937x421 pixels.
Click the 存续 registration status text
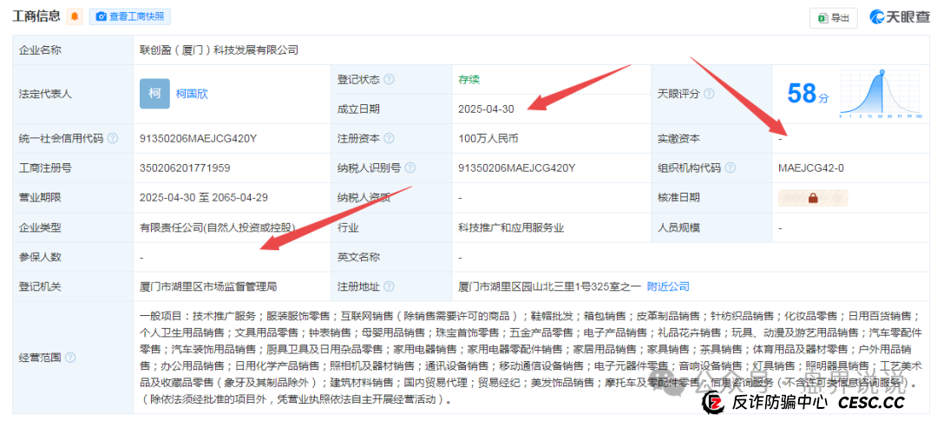point(468,80)
